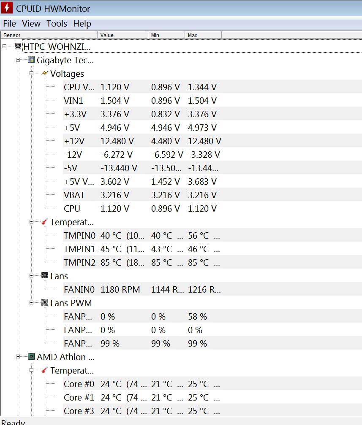362x425 pixels.
Task: Select the AMD Athlon ... tree label
Action: point(65,357)
